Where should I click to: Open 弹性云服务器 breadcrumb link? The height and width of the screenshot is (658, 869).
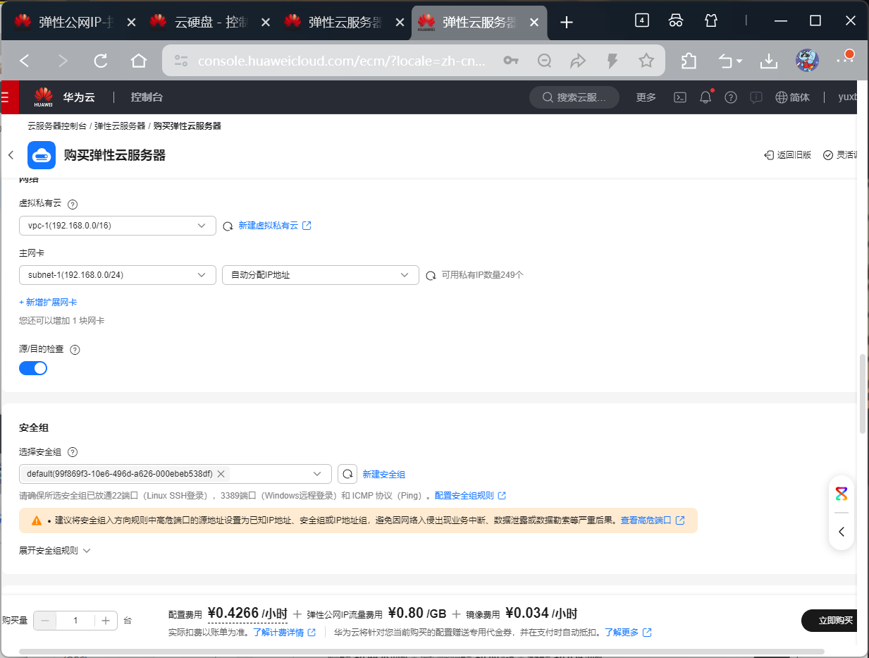(x=120, y=126)
